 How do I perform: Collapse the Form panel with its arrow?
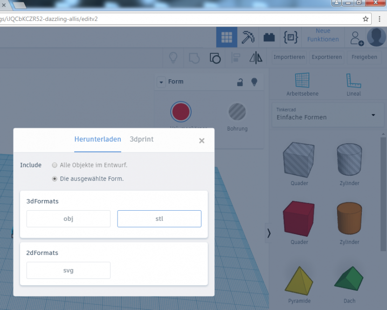(x=160, y=82)
